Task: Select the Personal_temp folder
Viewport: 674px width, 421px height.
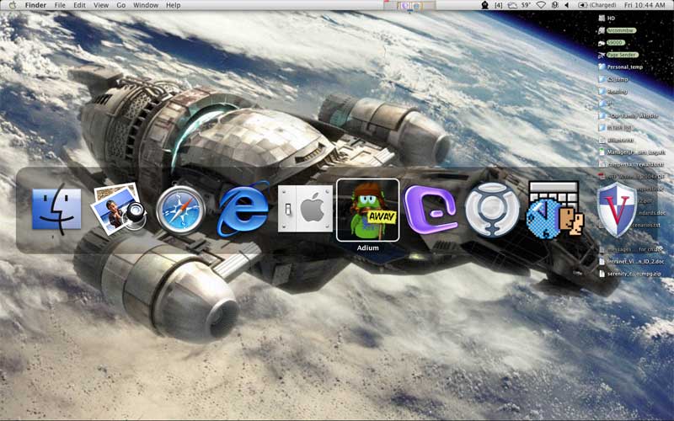Action: pos(620,67)
